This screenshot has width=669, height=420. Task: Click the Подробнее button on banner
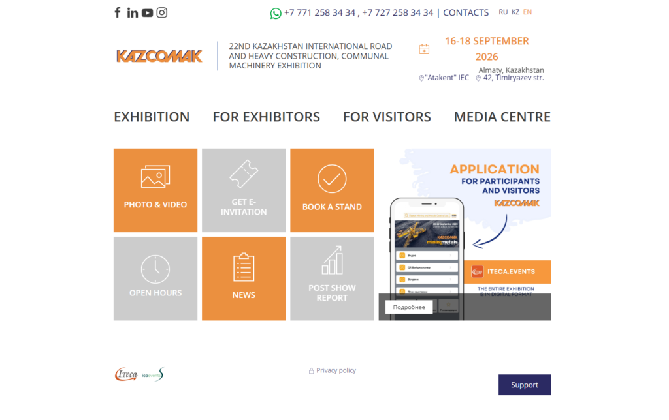point(409,307)
